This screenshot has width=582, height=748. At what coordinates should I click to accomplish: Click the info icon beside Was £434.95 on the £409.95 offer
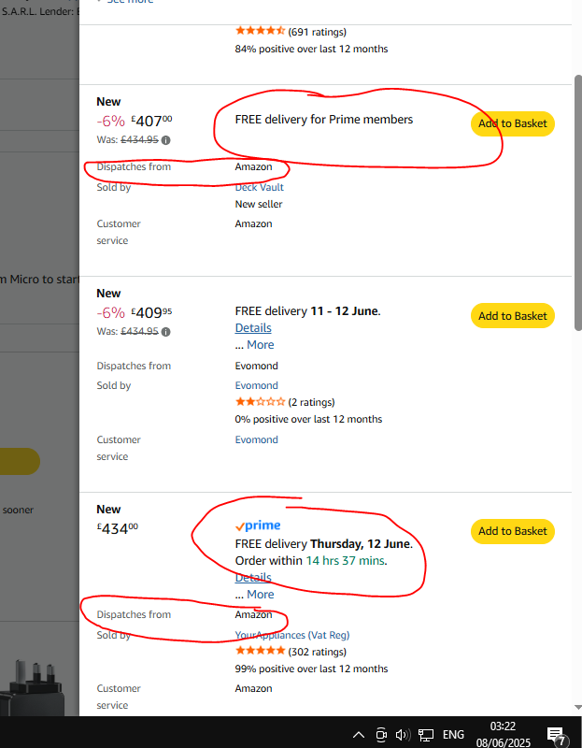coord(165,332)
